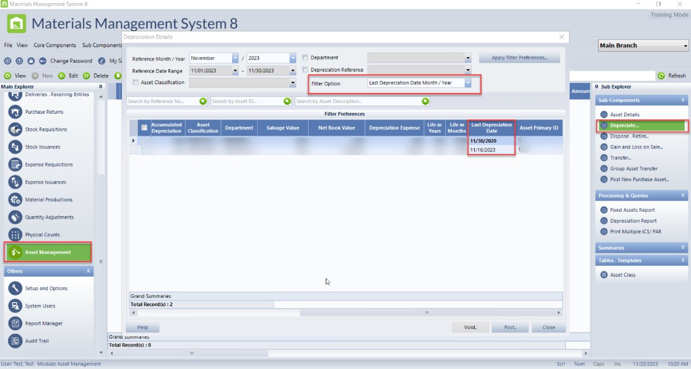Open the Core Components menu
Image resolution: width=691 pixels, height=369 pixels.
click(55, 45)
